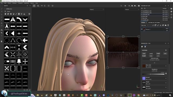Add paint layer brush icon
The image size is (173, 97).
click(158, 25)
